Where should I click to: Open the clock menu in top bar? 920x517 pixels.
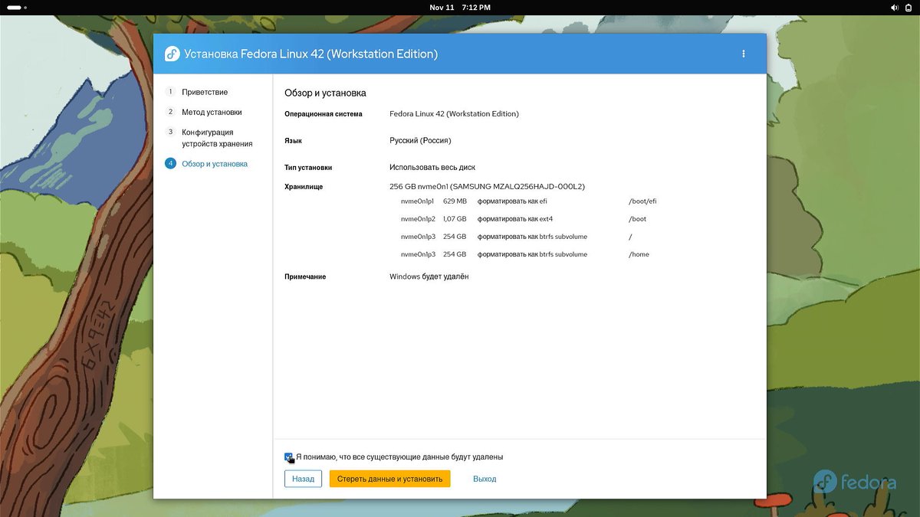[460, 7]
